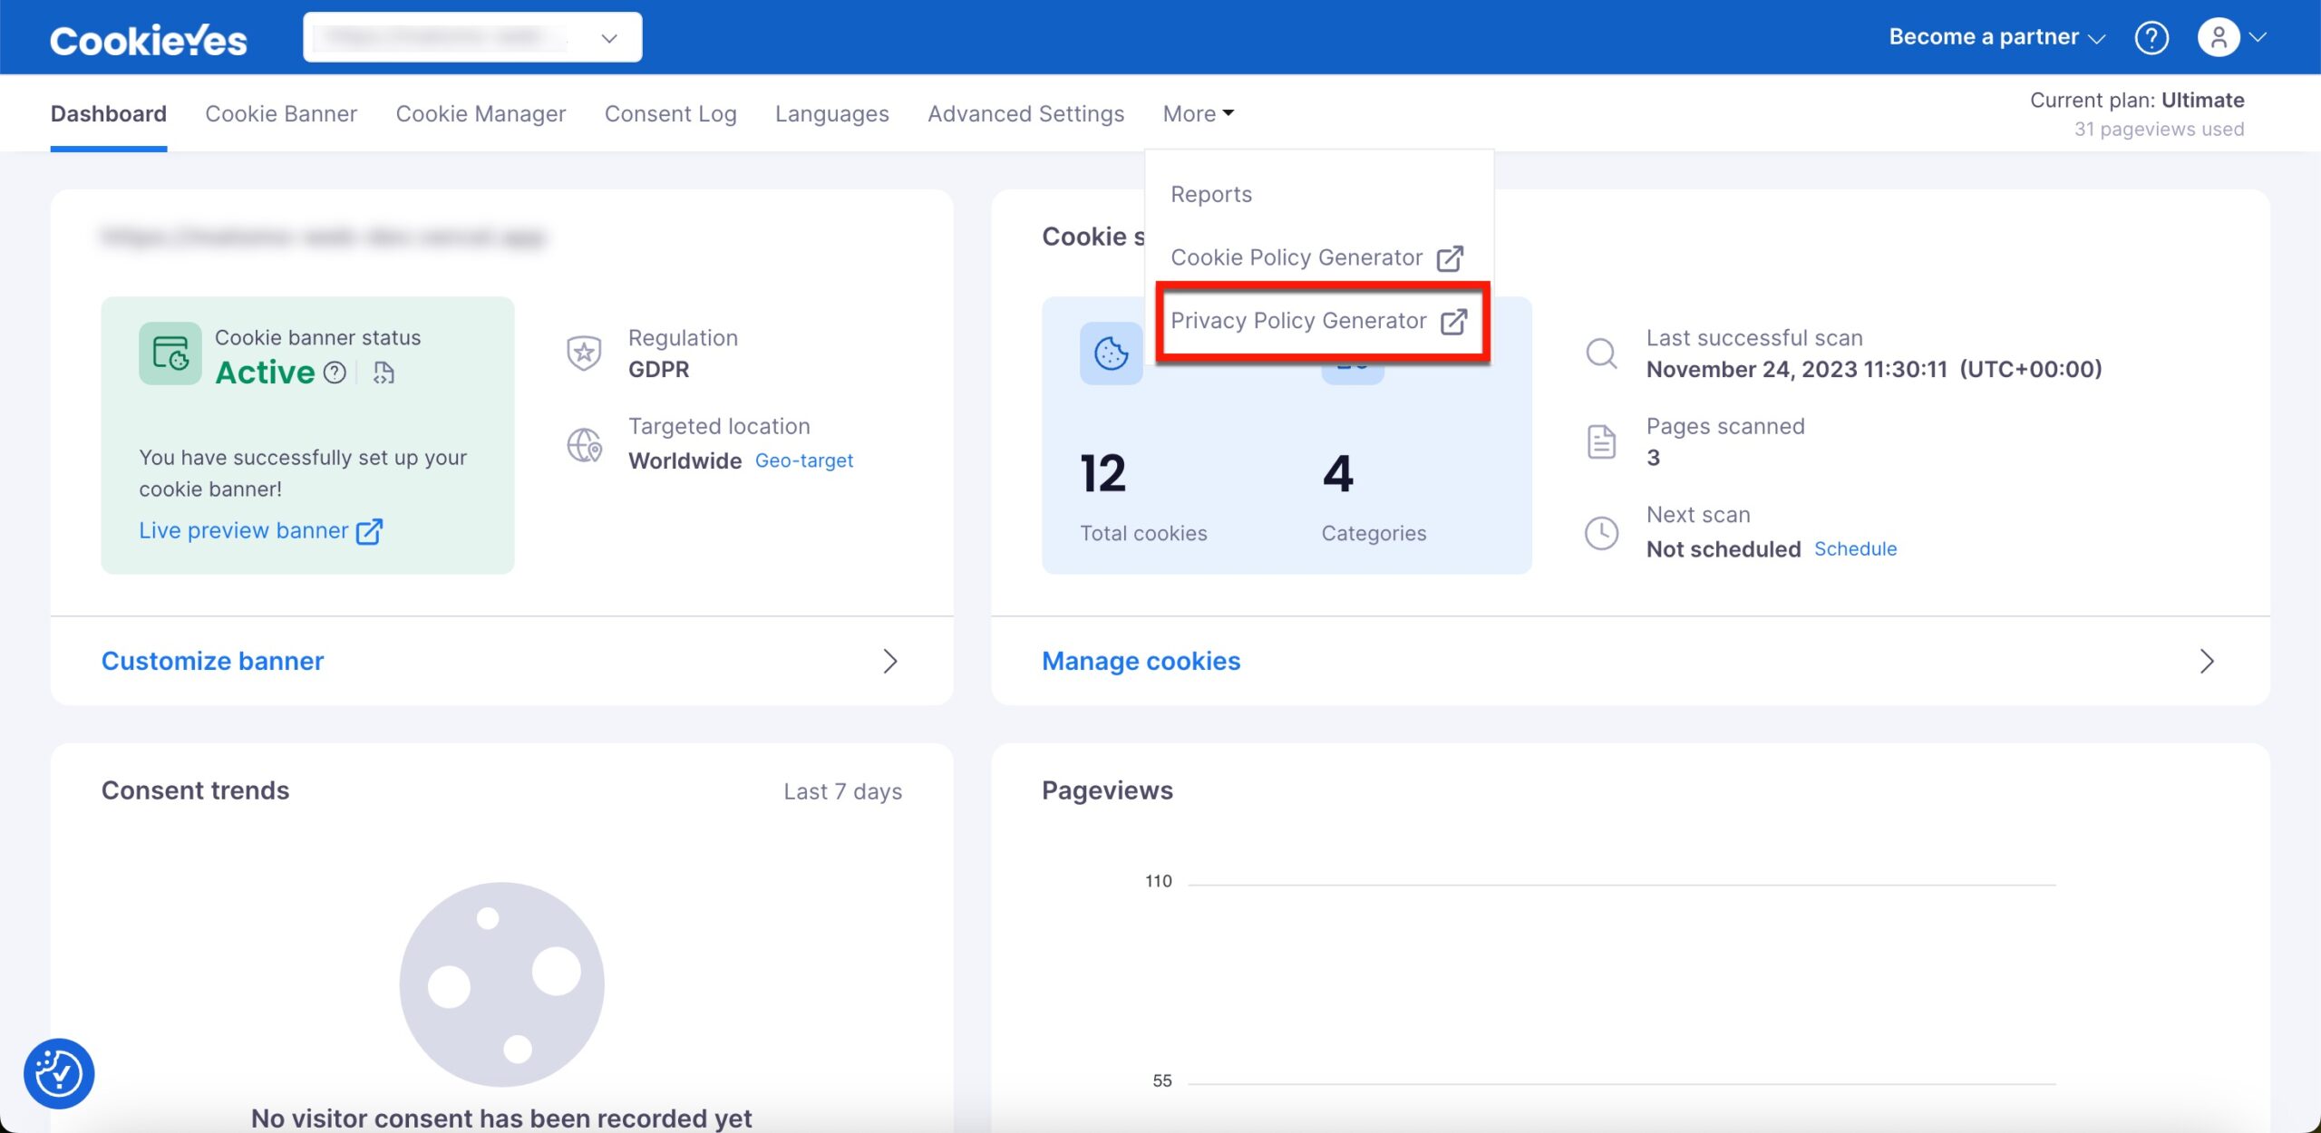This screenshot has width=2321, height=1133.
Task: Select Reports from the More menu
Action: (1210, 194)
